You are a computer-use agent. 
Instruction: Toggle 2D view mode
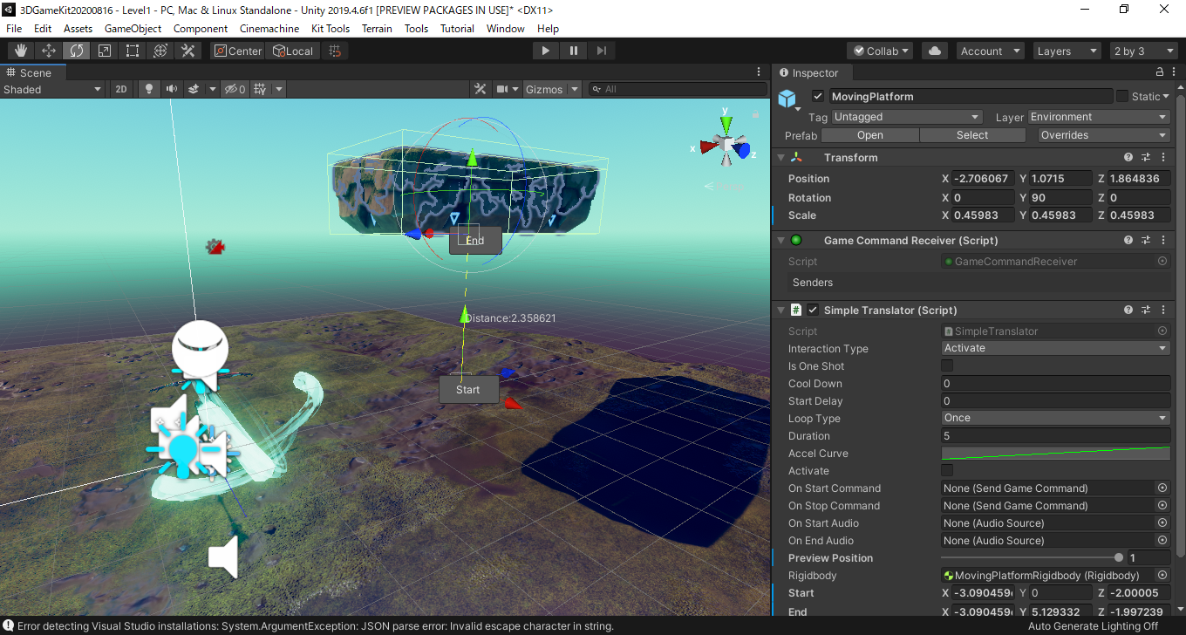click(121, 89)
